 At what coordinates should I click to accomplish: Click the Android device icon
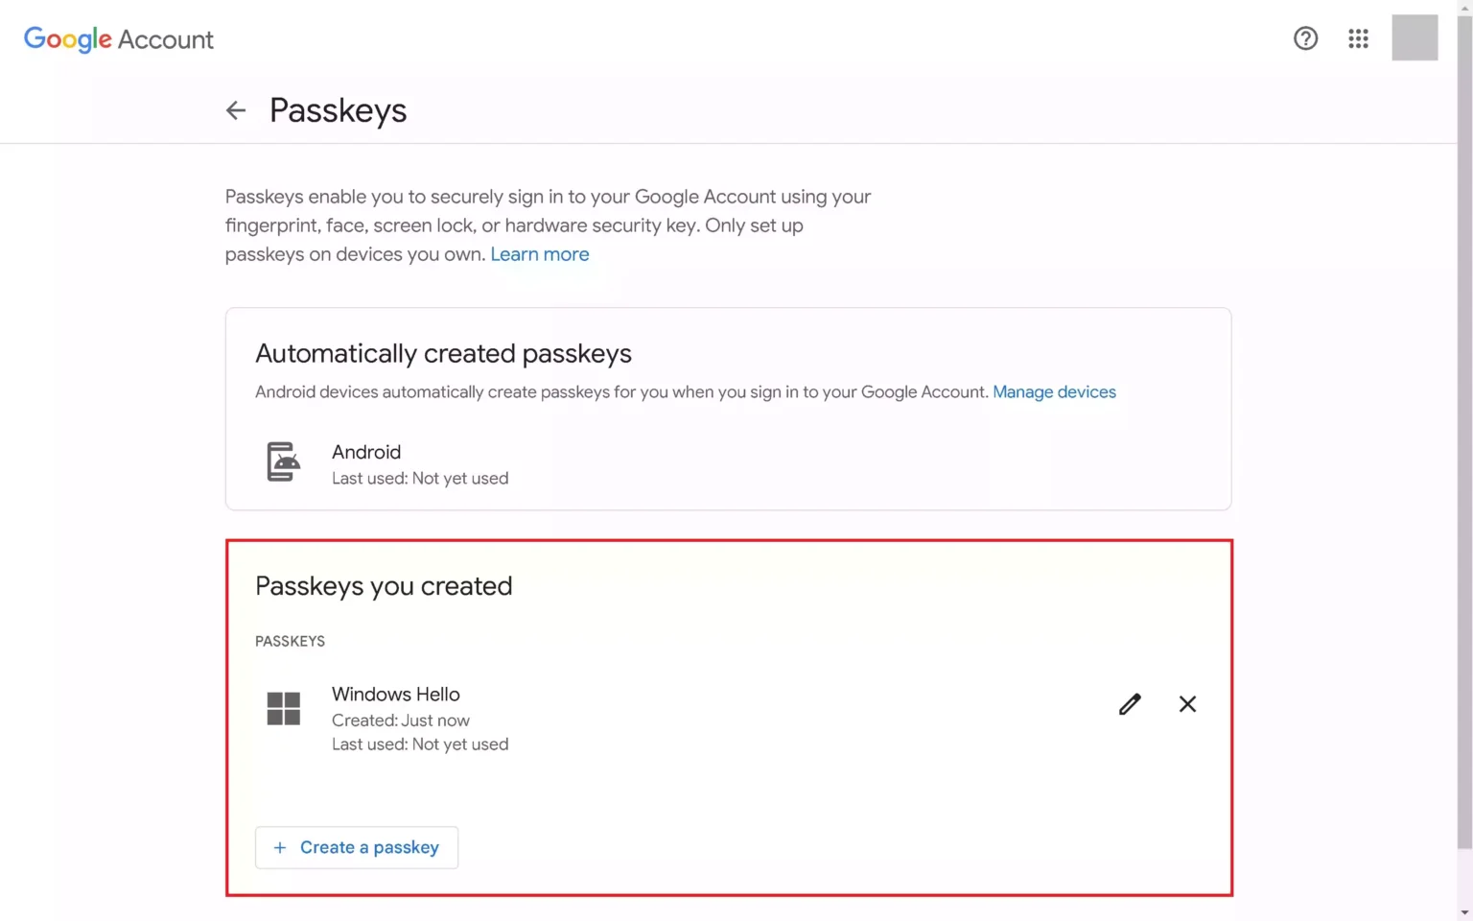[283, 461]
